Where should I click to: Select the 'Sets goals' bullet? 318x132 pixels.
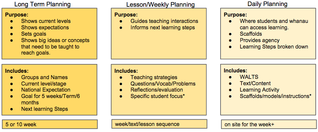point(34,34)
